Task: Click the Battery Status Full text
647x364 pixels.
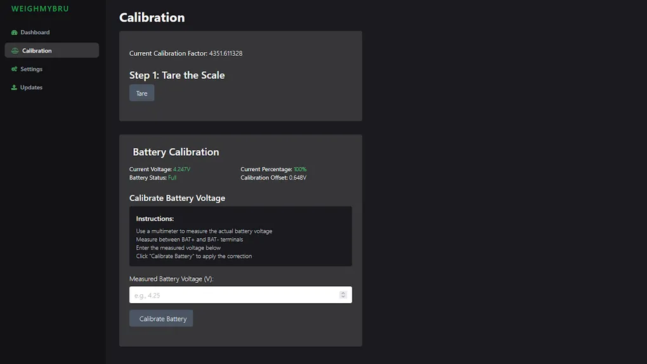Action: click(x=172, y=178)
